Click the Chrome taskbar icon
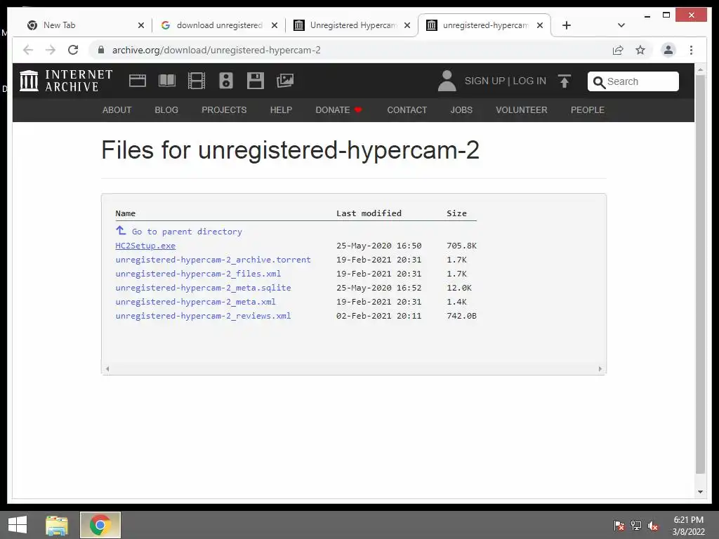The height and width of the screenshot is (539, 719). 100,525
